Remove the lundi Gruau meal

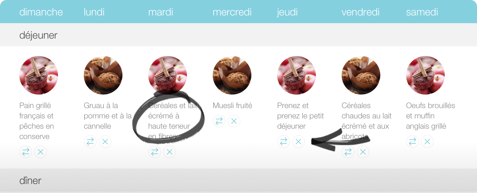pyautogui.click(x=105, y=142)
